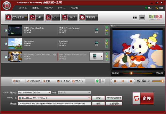Move item up with green arrow
166x114 pixels.
(x=97, y=81)
